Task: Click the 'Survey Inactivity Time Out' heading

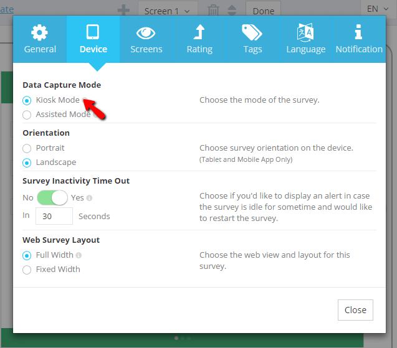Action: pyautogui.click(x=76, y=181)
